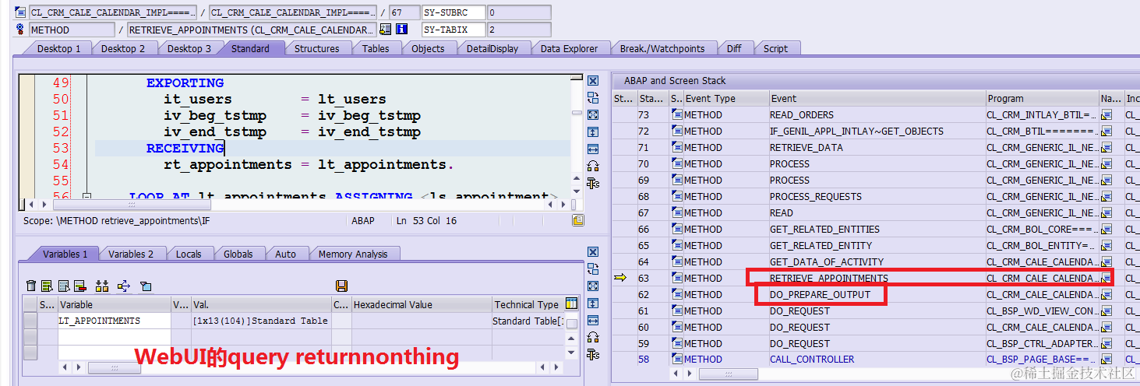
Task: Switch to the Desktop 2 tab
Action: click(x=123, y=48)
